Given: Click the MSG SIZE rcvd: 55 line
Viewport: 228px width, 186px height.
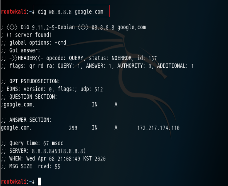Looking at the screenshot, I should point(30,166).
